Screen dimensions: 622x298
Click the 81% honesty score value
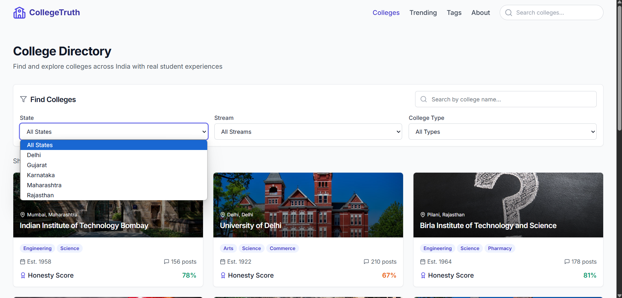[590, 275]
